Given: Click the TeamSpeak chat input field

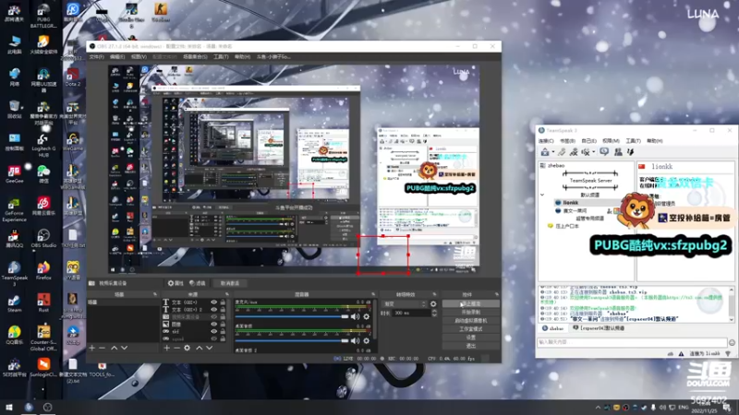Looking at the screenshot, I should pyautogui.click(x=632, y=342).
